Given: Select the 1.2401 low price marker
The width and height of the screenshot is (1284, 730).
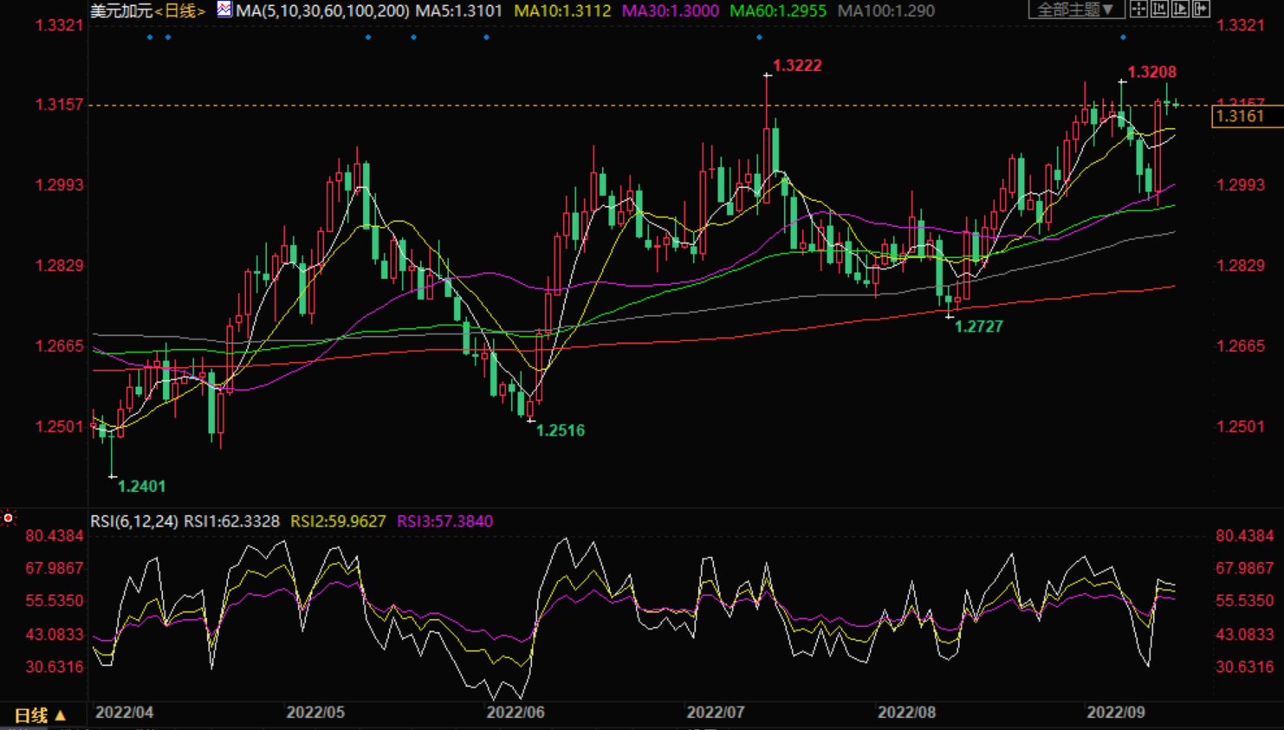Looking at the screenshot, I should pos(141,487).
